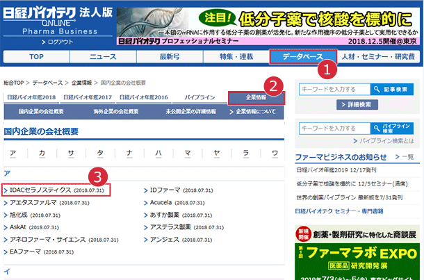The image size is (424, 280).
Task: Jump to サ index letter
Action: click(71, 154)
